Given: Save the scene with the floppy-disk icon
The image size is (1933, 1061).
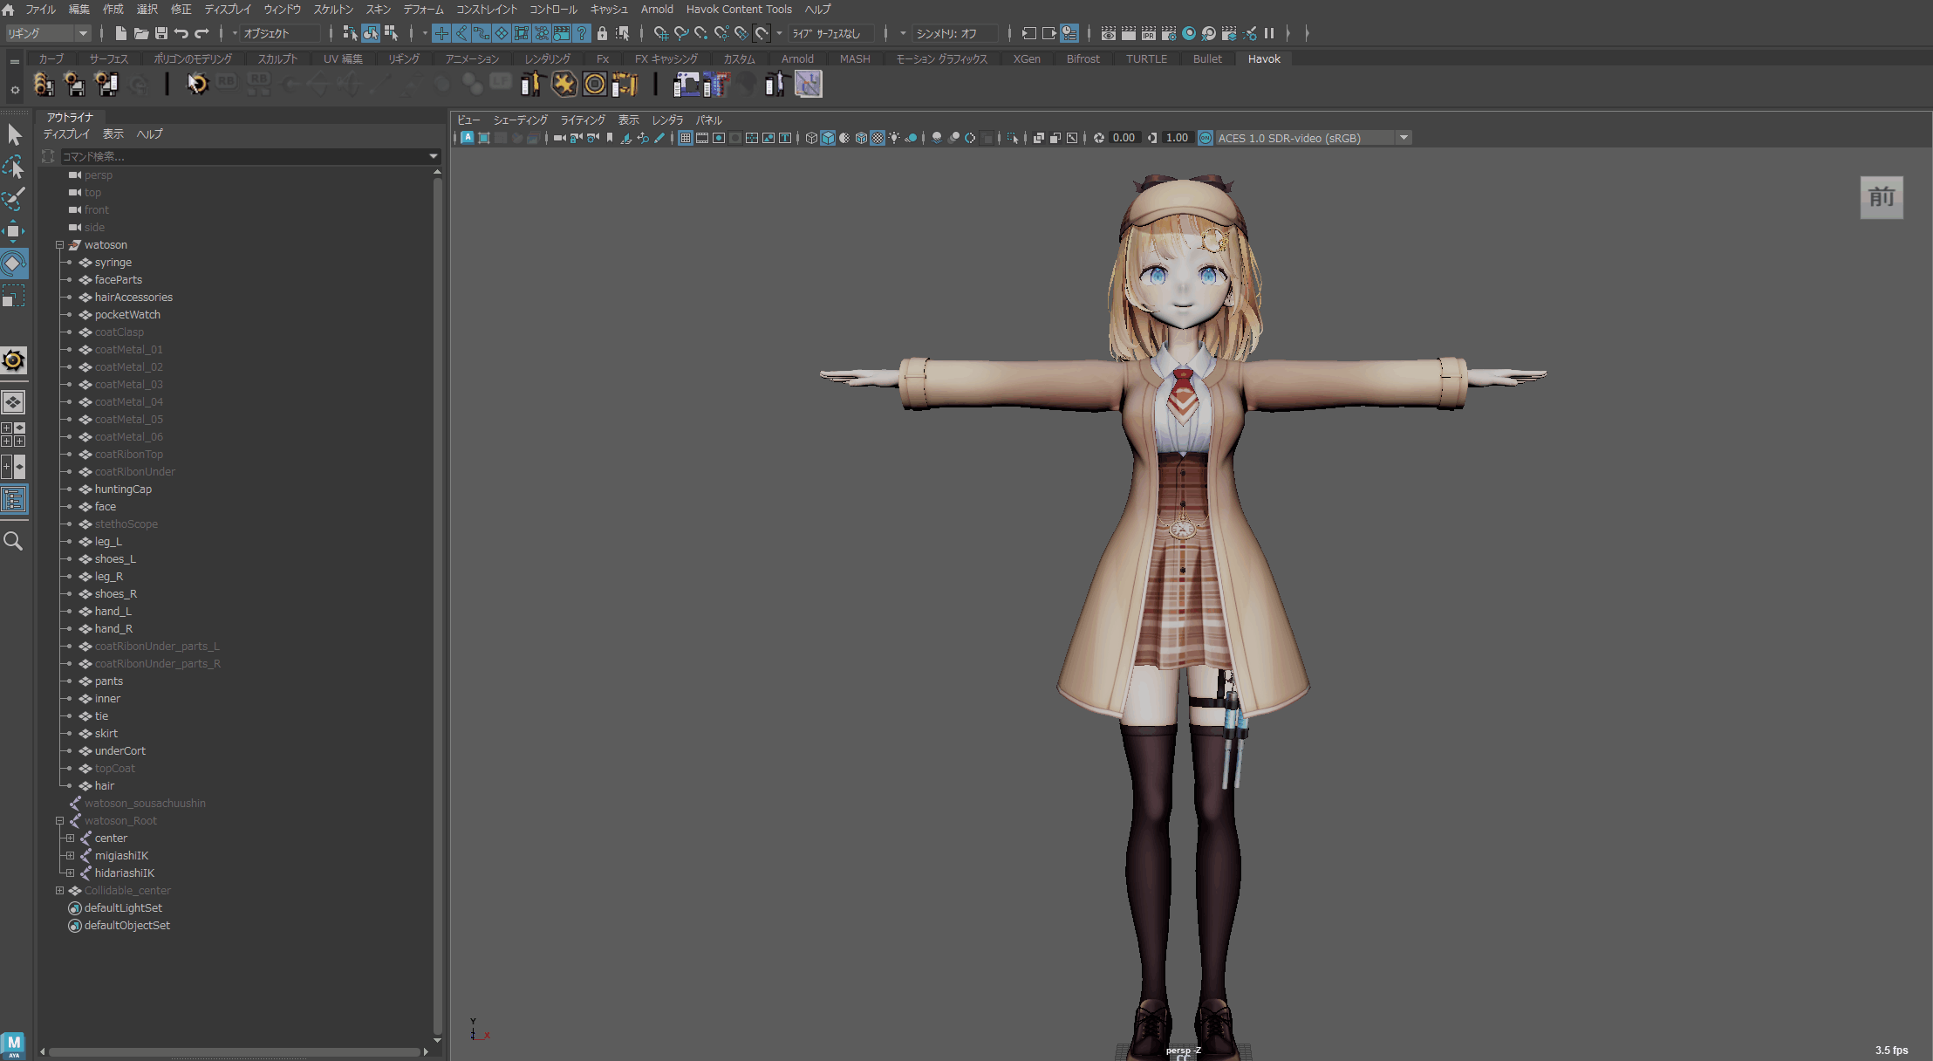Looking at the screenshot, I should point(161,33).
